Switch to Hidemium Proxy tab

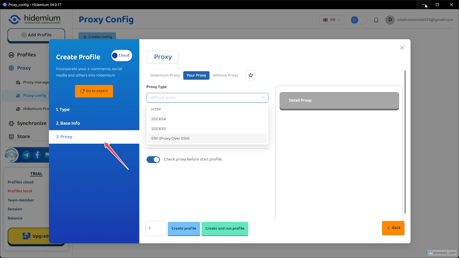pyautogui.click(x=165, y=75)
